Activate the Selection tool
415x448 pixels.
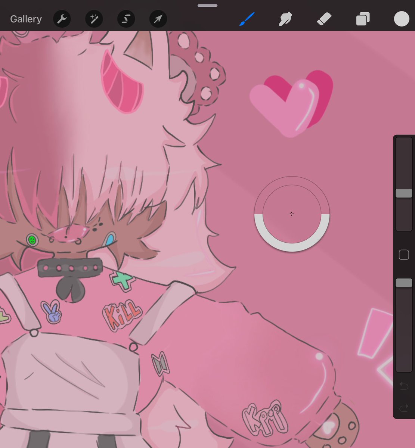pos(126,19)
